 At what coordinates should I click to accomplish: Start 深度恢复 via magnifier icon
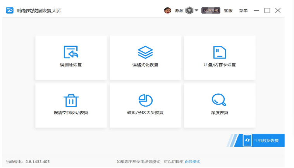219,100
